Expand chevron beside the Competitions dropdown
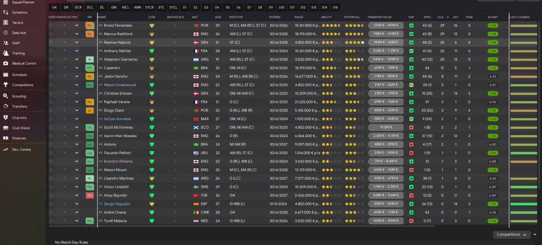542x245 pixels. click(x=535, y=234)
